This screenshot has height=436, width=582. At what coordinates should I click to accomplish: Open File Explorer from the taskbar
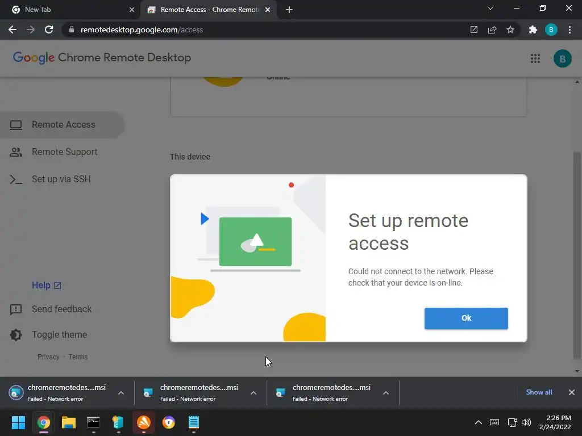tap(68, 422)
